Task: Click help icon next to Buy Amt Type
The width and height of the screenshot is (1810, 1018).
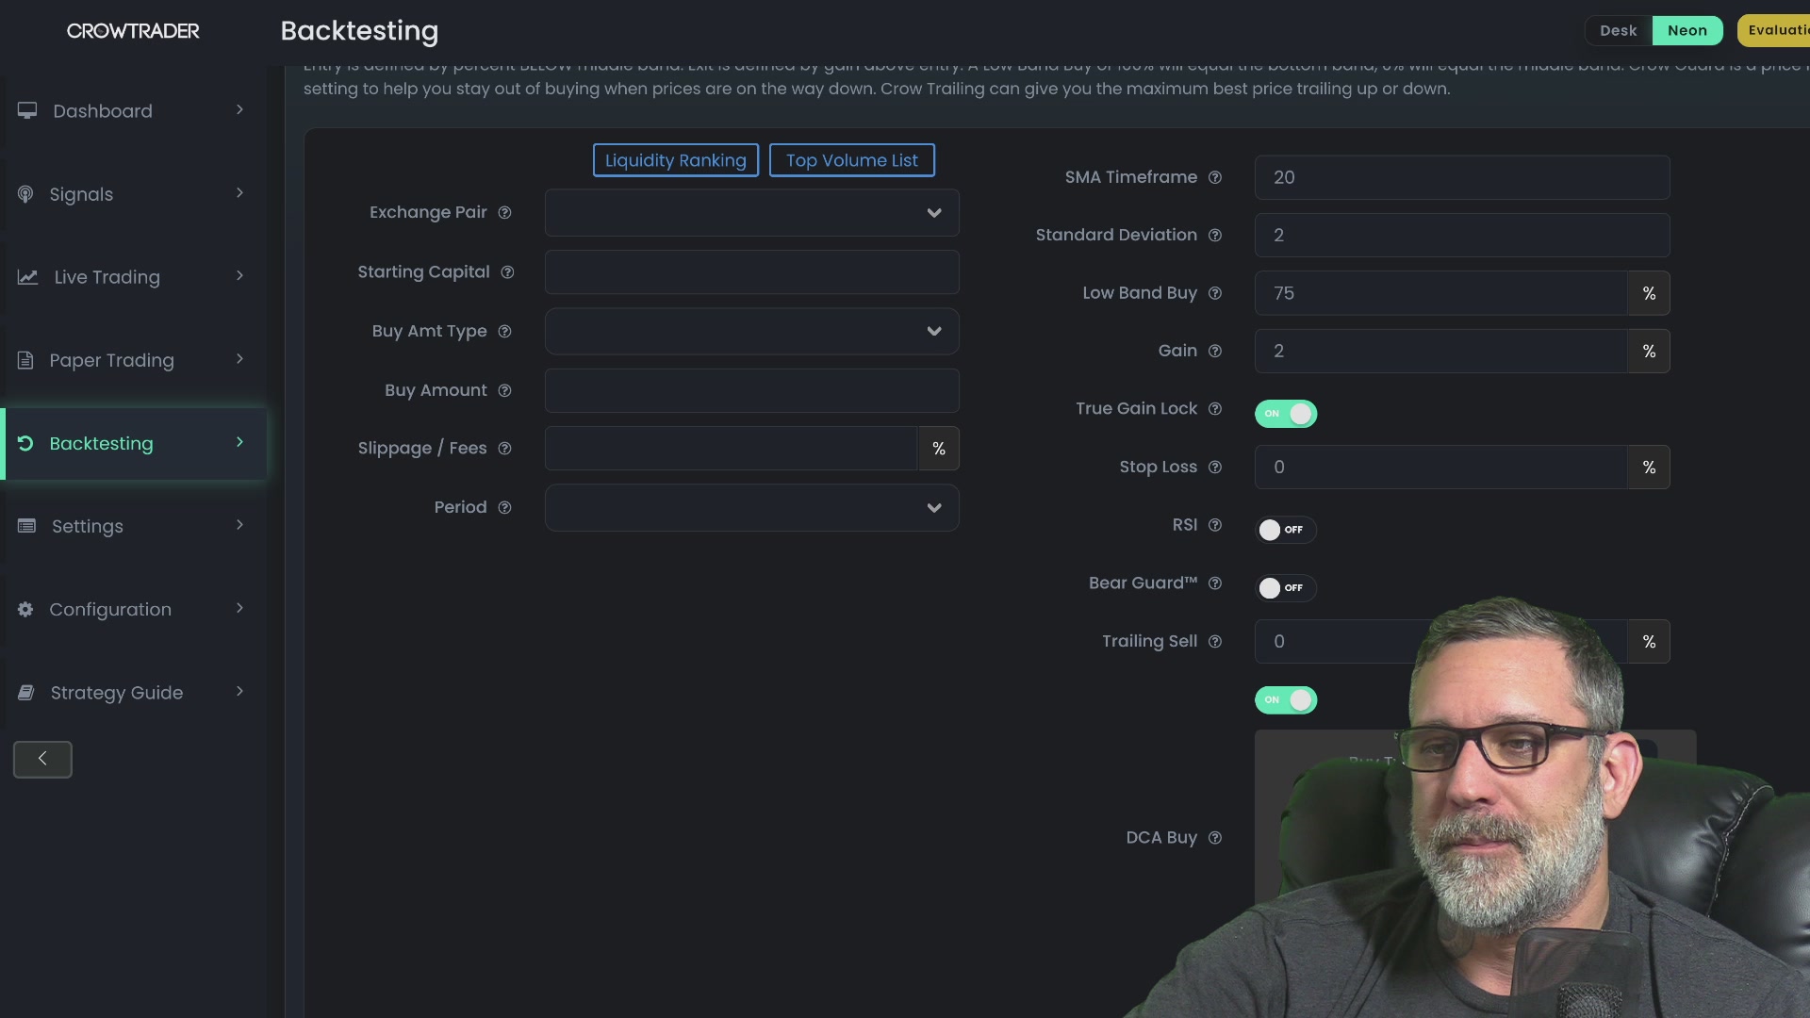Action: [504, 332]
